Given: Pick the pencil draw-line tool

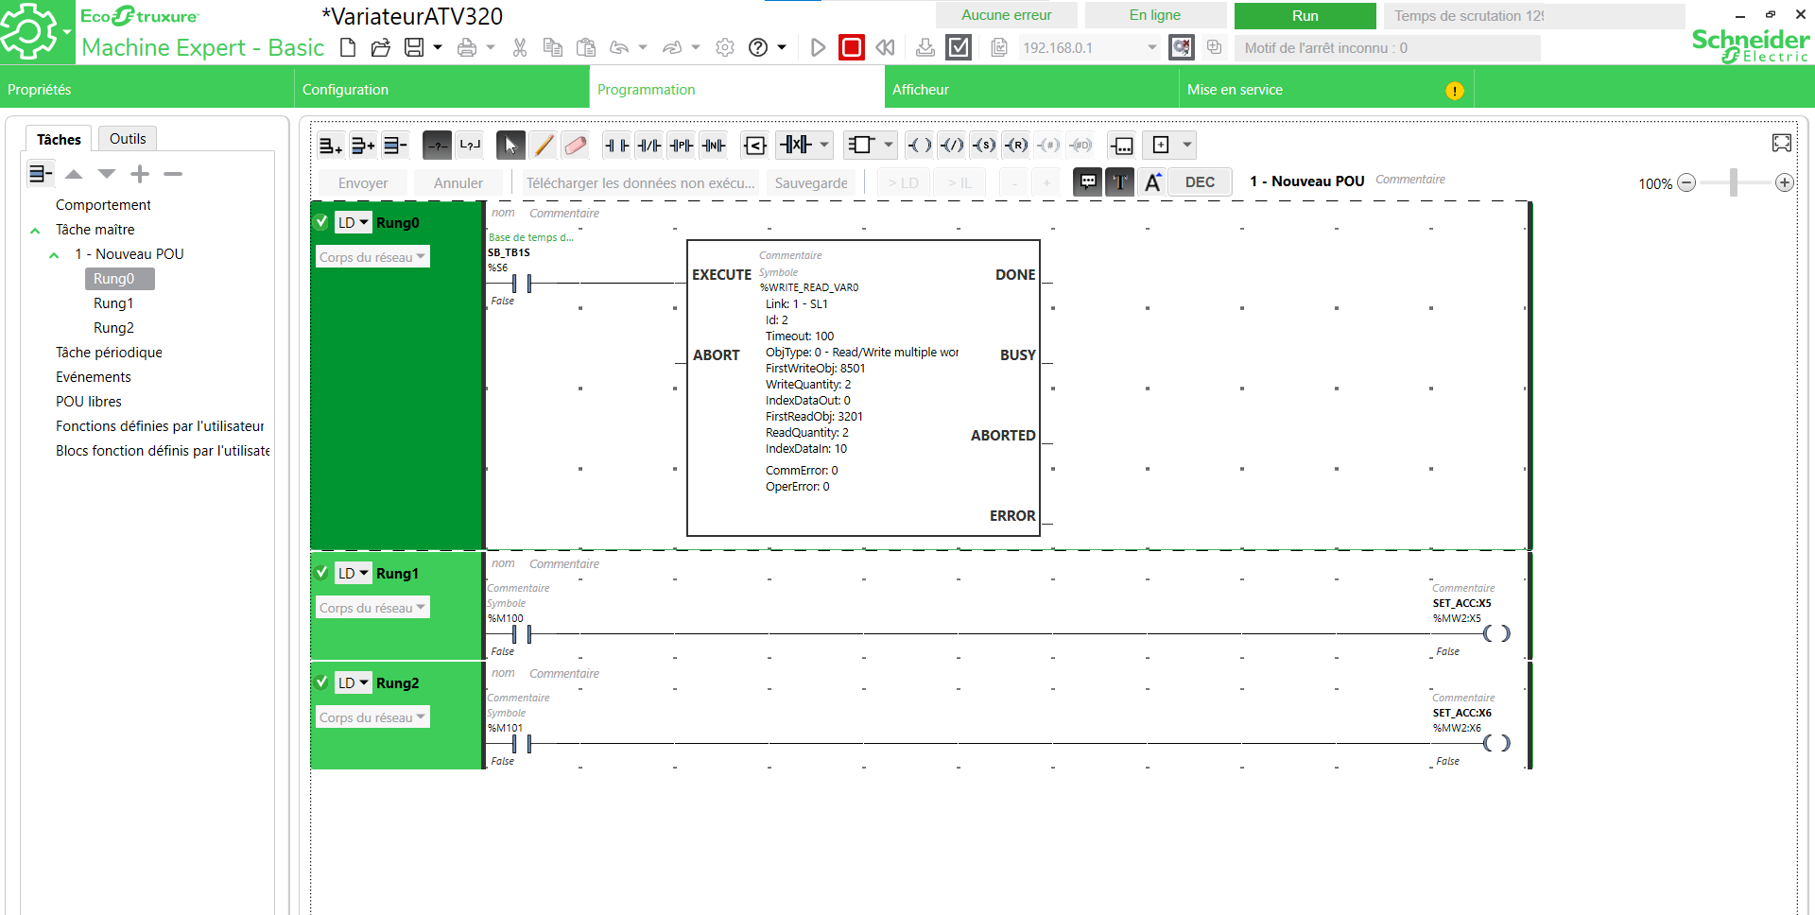Looking at the screenshot, I should [543, 145].
